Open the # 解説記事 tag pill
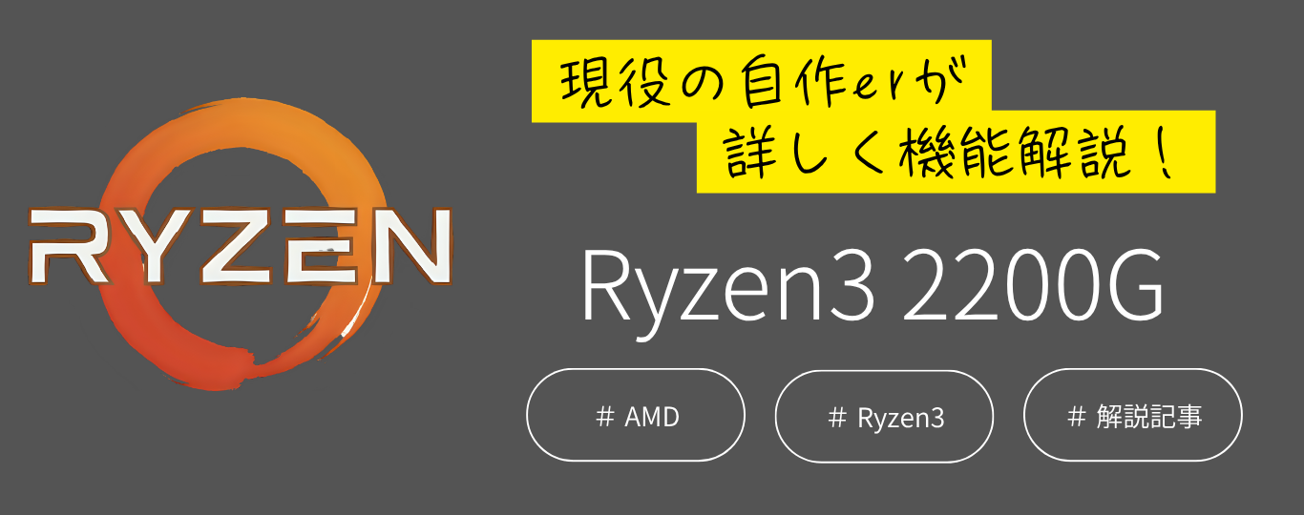 1133,415
